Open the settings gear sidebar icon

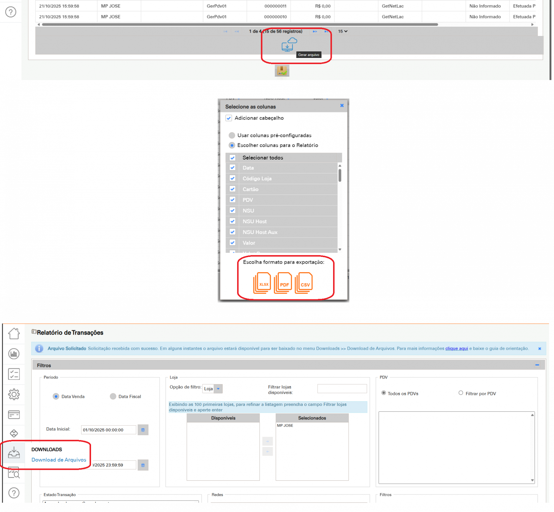pyautogui.click(x=14, y=394)
